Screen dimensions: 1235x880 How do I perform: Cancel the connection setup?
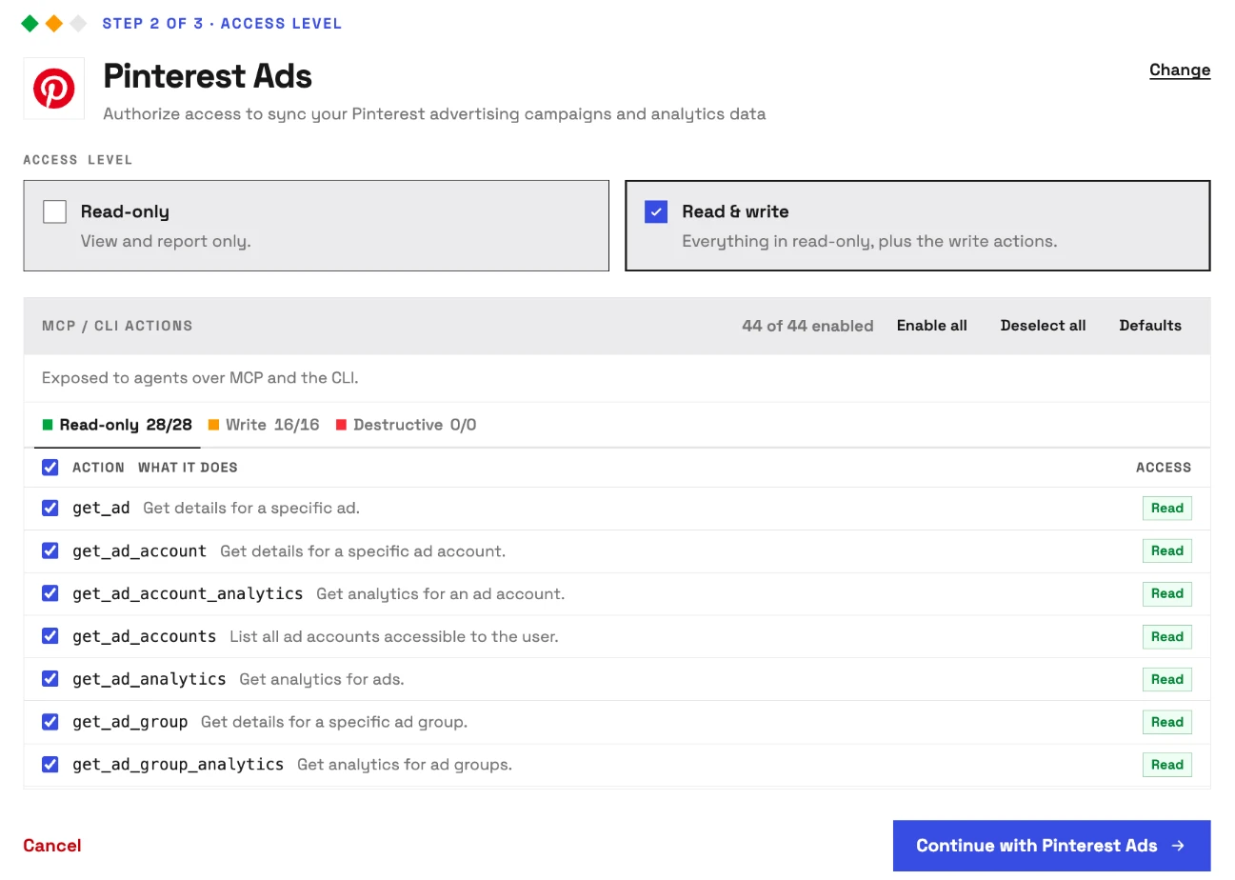(52, 846)
